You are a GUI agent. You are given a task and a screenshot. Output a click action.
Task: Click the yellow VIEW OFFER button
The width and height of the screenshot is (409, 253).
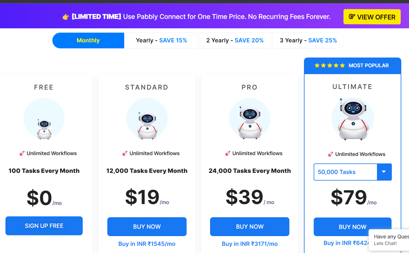click(372, 17)
